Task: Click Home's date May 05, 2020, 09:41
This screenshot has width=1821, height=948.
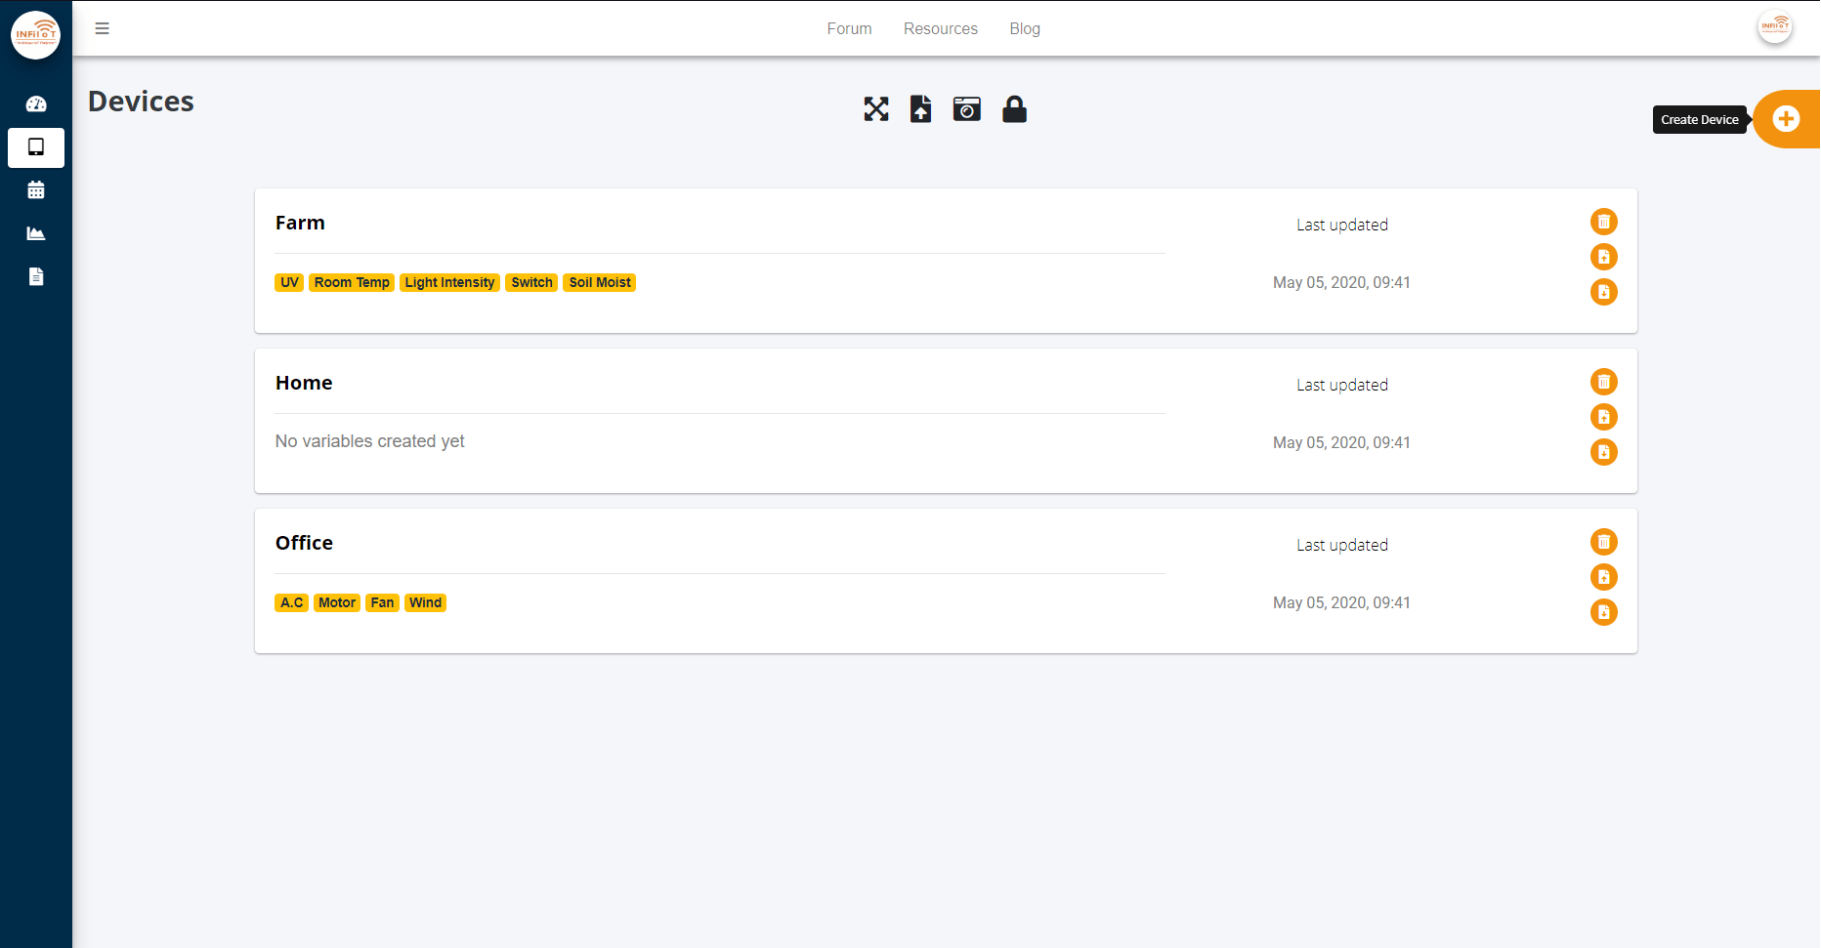Action: pos(1341,442)
